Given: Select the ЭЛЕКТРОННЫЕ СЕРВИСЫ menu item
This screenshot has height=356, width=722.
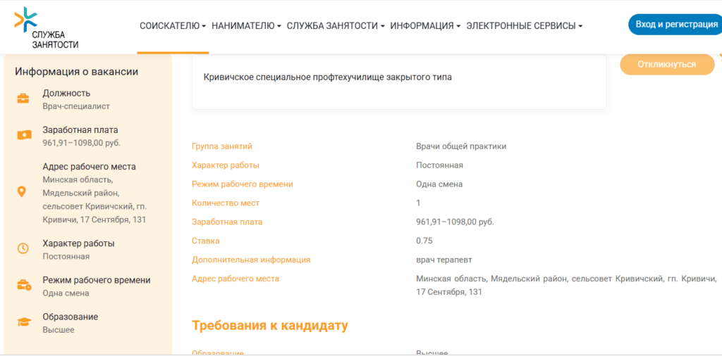Looking at the screenshot, I should click(524, 26).
